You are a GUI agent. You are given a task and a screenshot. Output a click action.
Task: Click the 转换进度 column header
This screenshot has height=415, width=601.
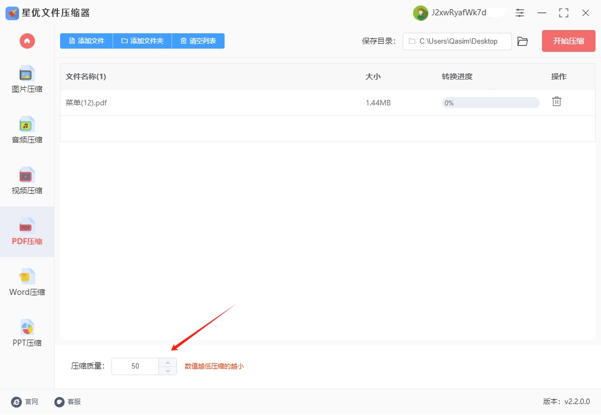coord(457,76)
